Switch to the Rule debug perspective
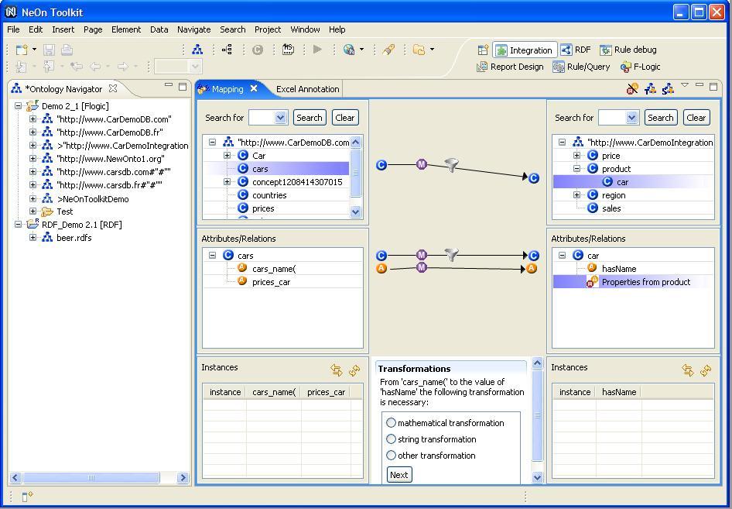The height and width of the screenshot is (509, 732). tap(628, 50)
